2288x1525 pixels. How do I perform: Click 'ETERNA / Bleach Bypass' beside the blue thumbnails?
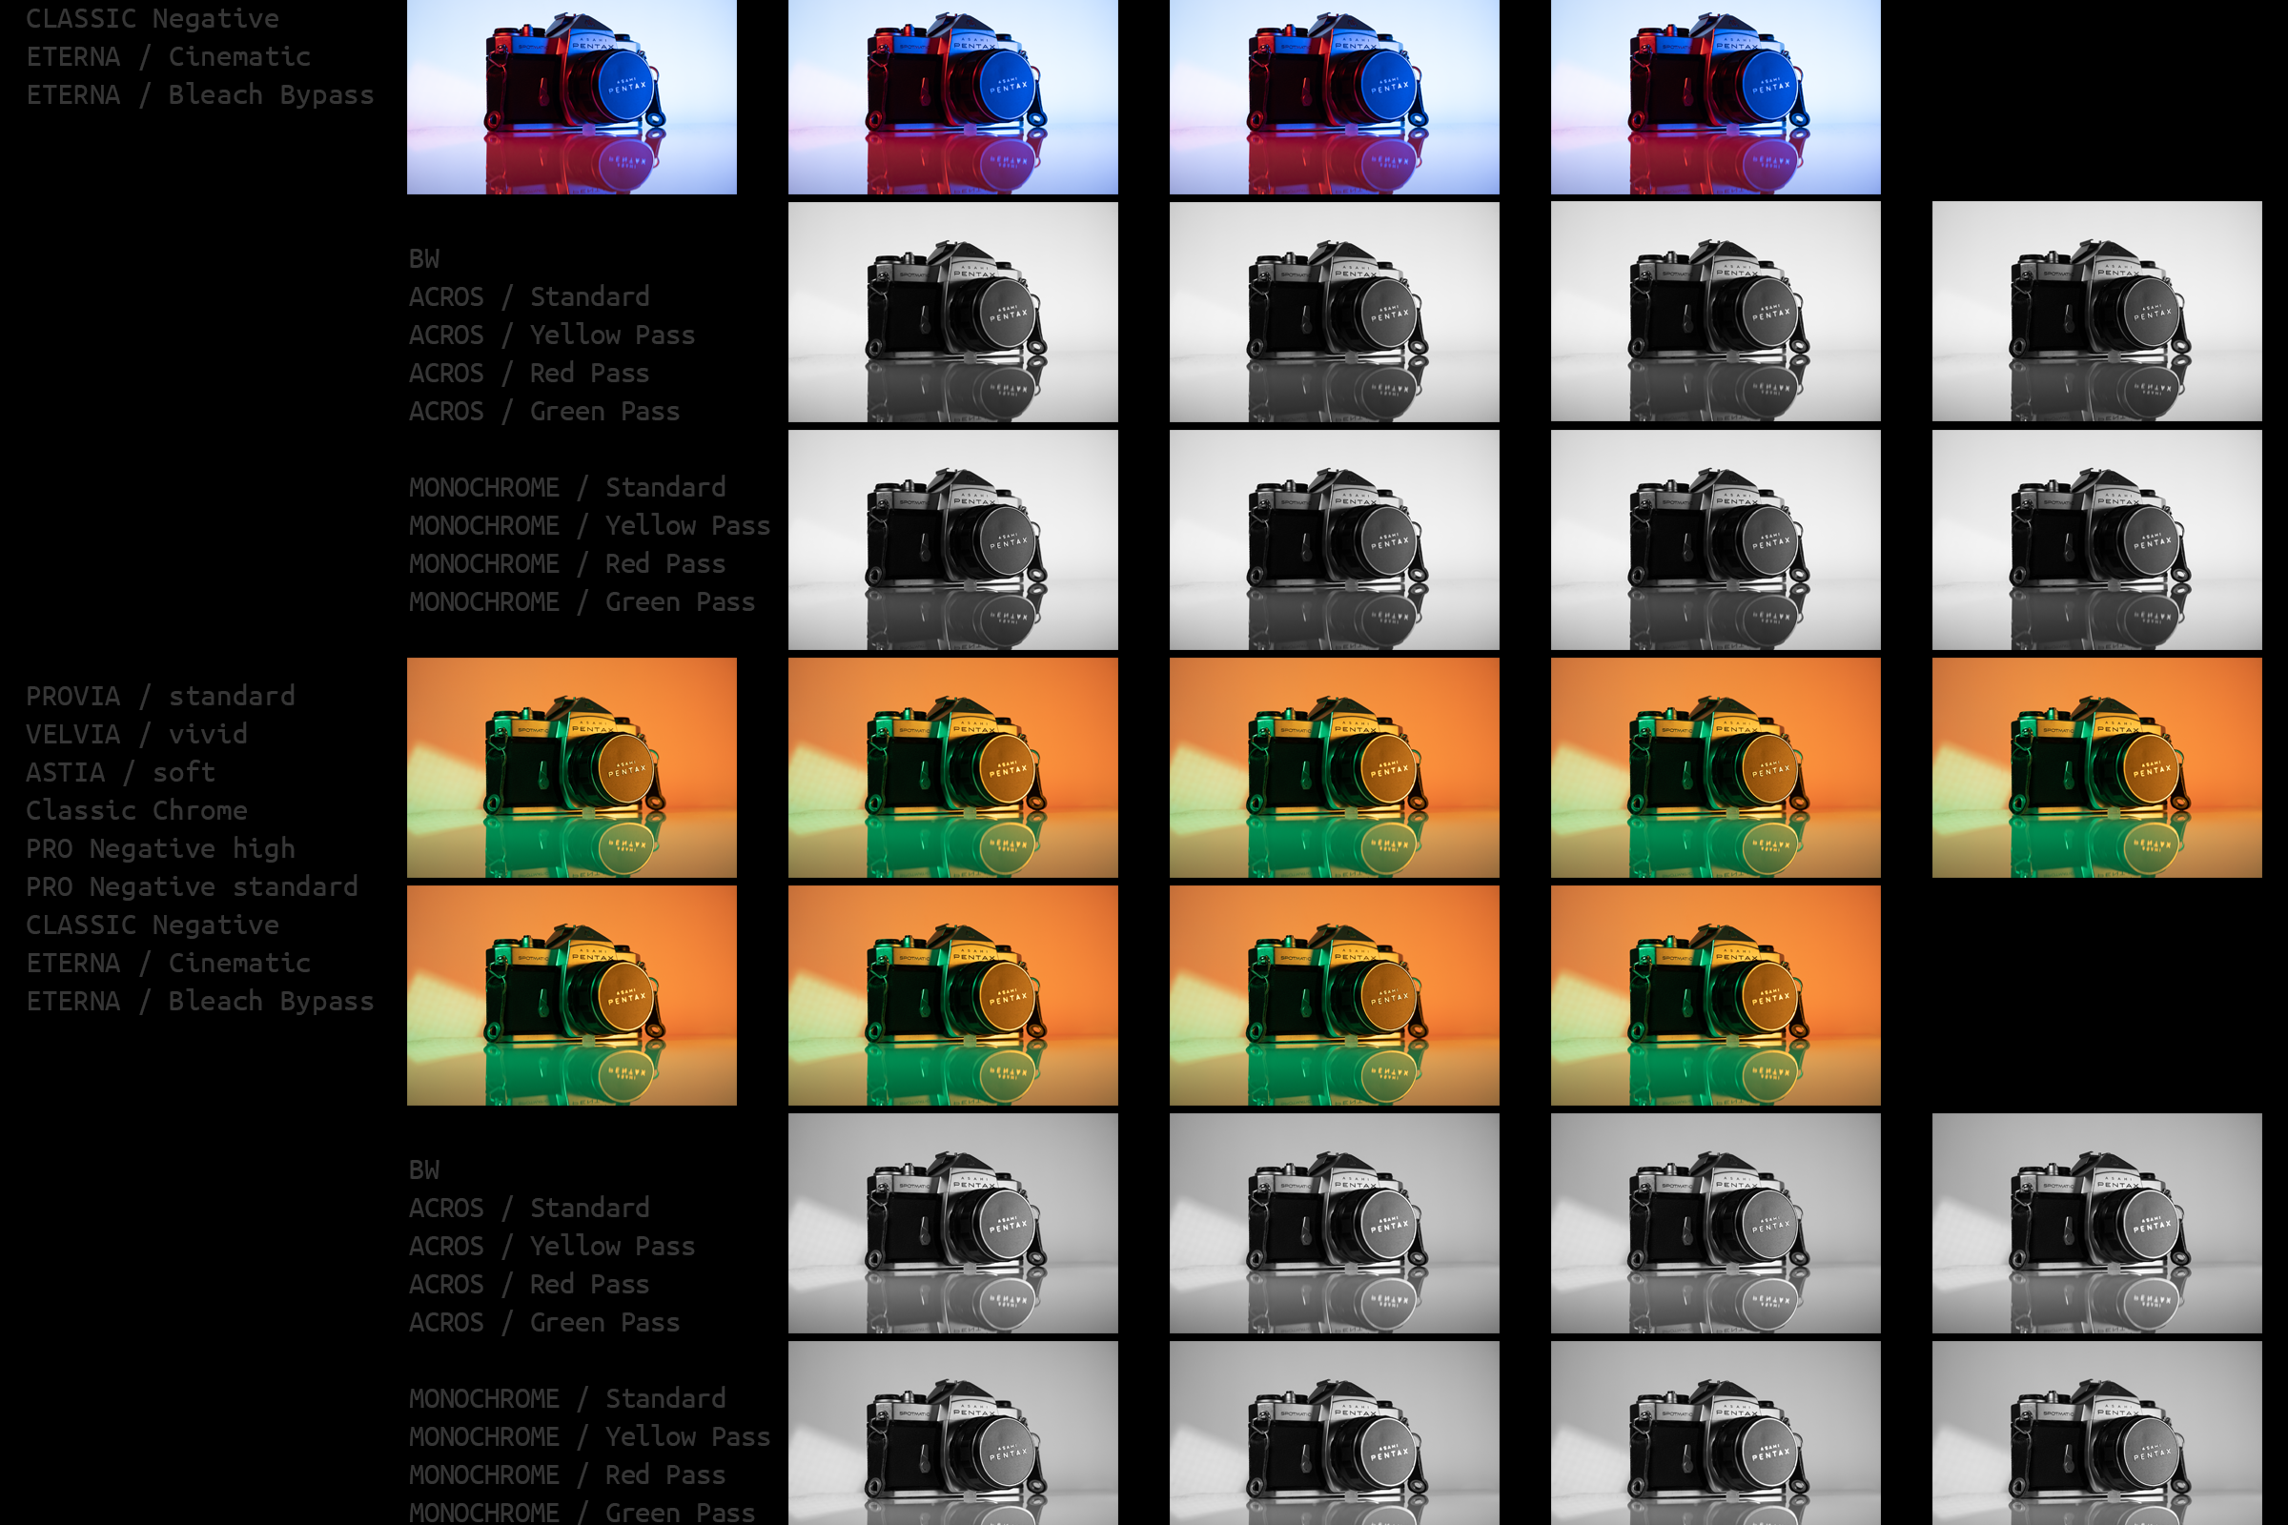coord(199,95)
